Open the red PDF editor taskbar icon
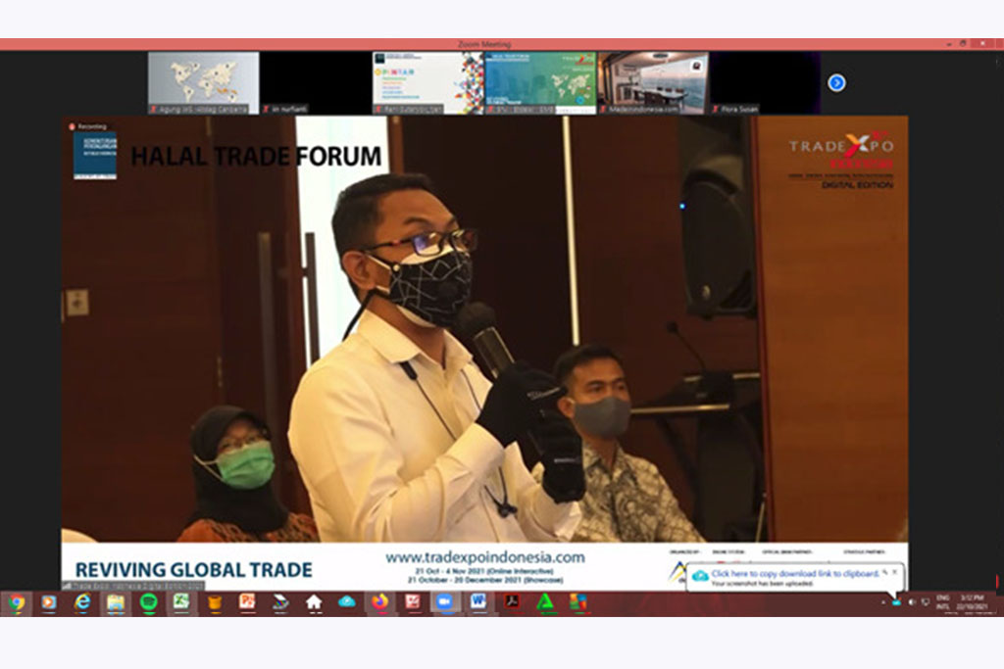The image size is (1004, 669). pyautogui.click(x=413, y=602)
